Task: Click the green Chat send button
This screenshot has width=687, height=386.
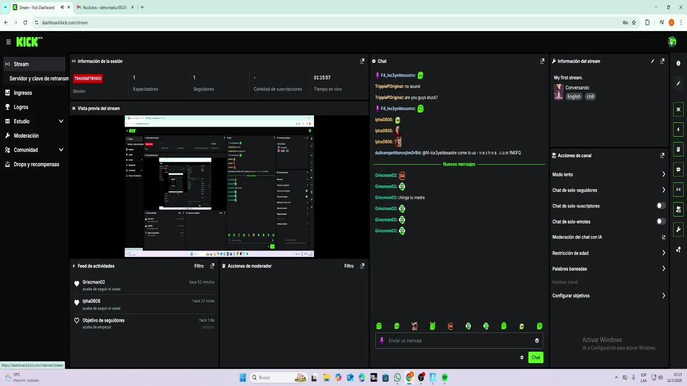Action: coord(536,358)
